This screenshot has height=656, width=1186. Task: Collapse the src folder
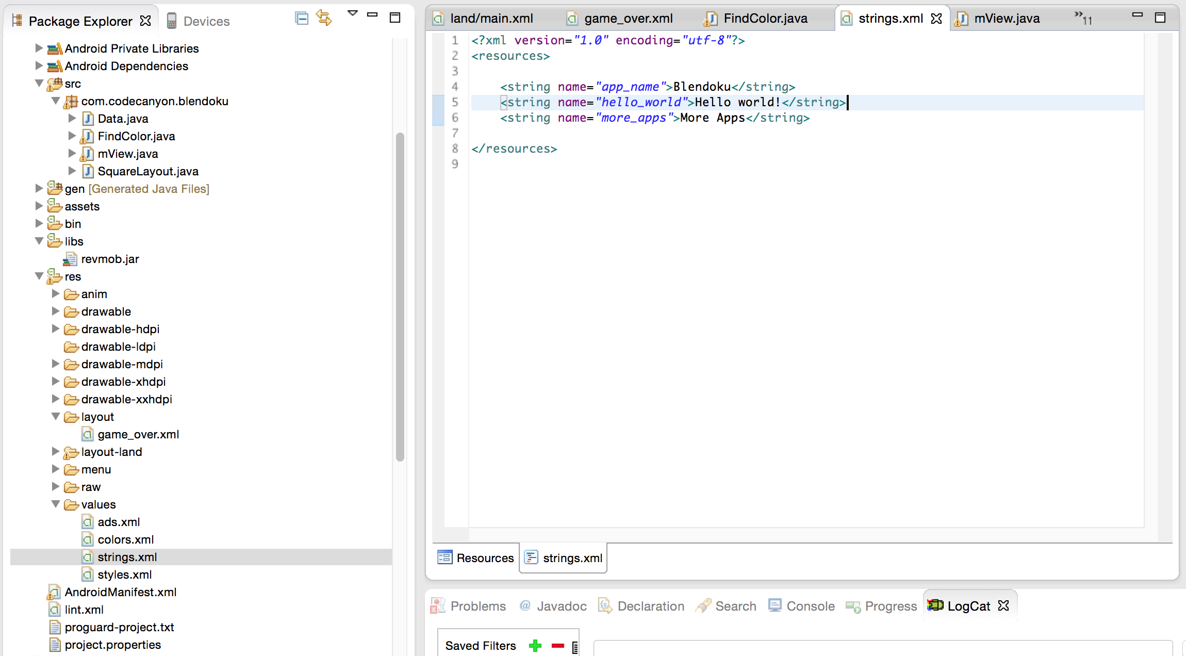(x=39, y=84)
